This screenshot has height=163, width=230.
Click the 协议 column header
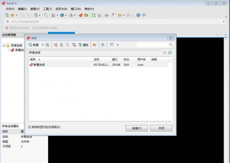129,59
